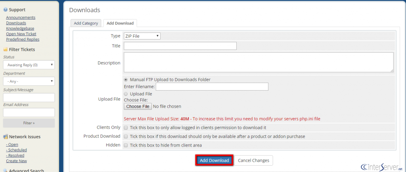Screen dimensions: 406x172
Task: Select the Upload File radio option
Action: 126,94
